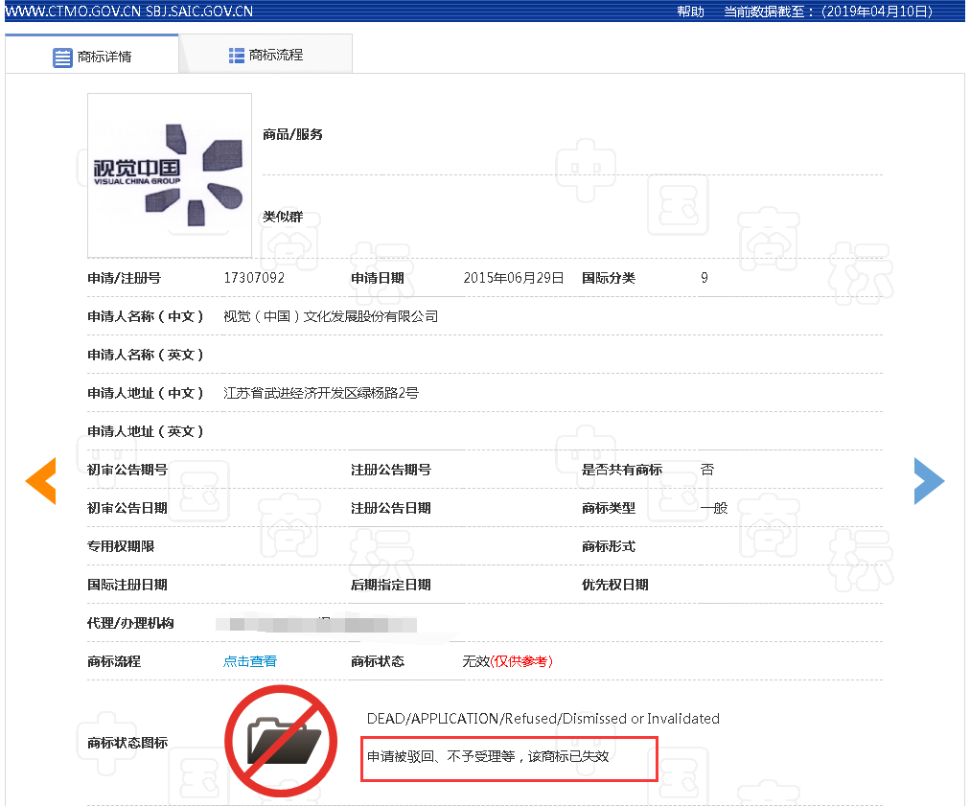Click the list icon on 商标详情 tab
This screenshot has height=806, width=970.
coord(62,58)
